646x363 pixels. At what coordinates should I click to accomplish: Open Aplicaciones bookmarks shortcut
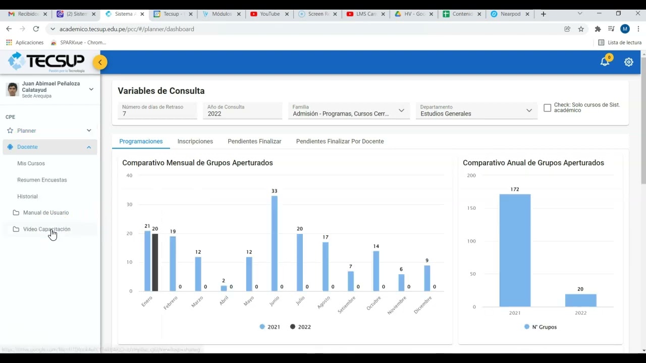coord(25,43)
